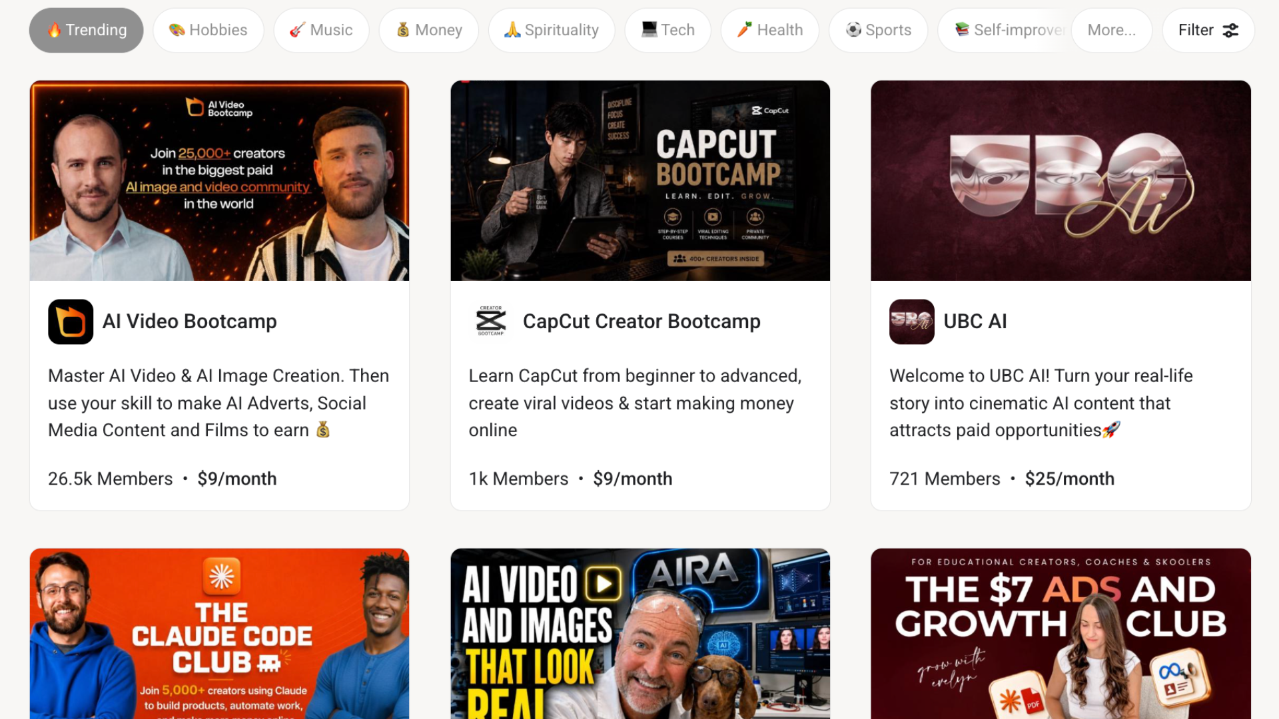Open the CapCut Creator Bootcamp title link

641,322
